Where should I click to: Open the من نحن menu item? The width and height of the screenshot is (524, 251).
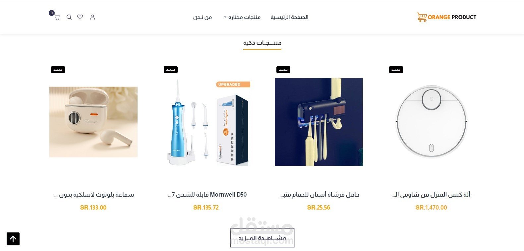203,17
